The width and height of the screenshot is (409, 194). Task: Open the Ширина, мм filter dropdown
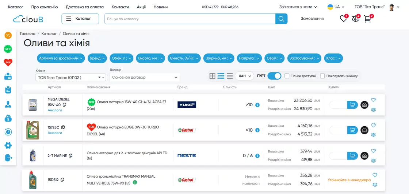(219, 59)
